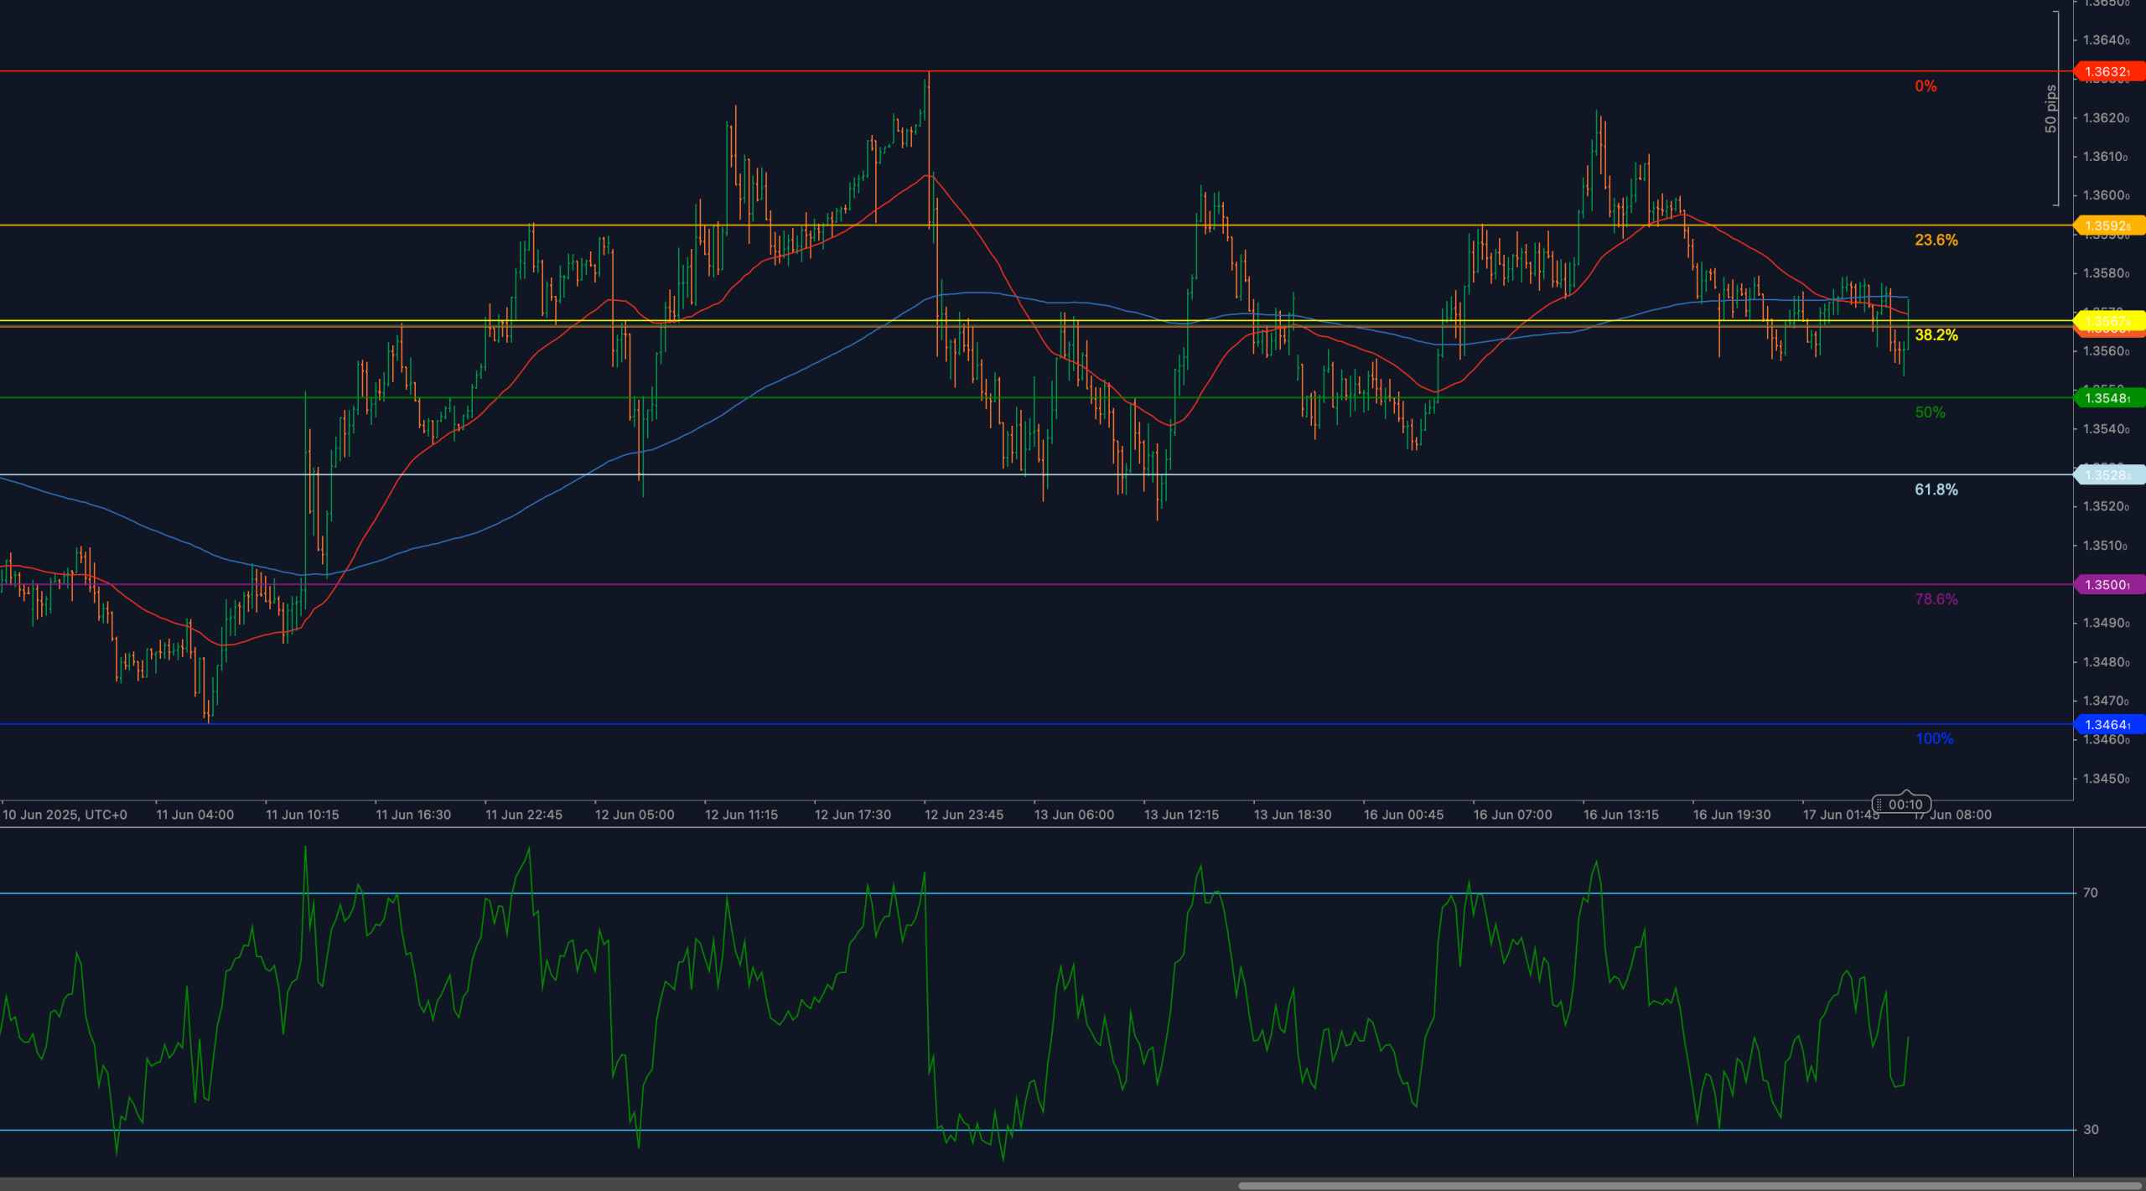This screenshot has width=2146, height=1191.
Task: Click the red 1.3632 price tag
Action: [2109, 72]
